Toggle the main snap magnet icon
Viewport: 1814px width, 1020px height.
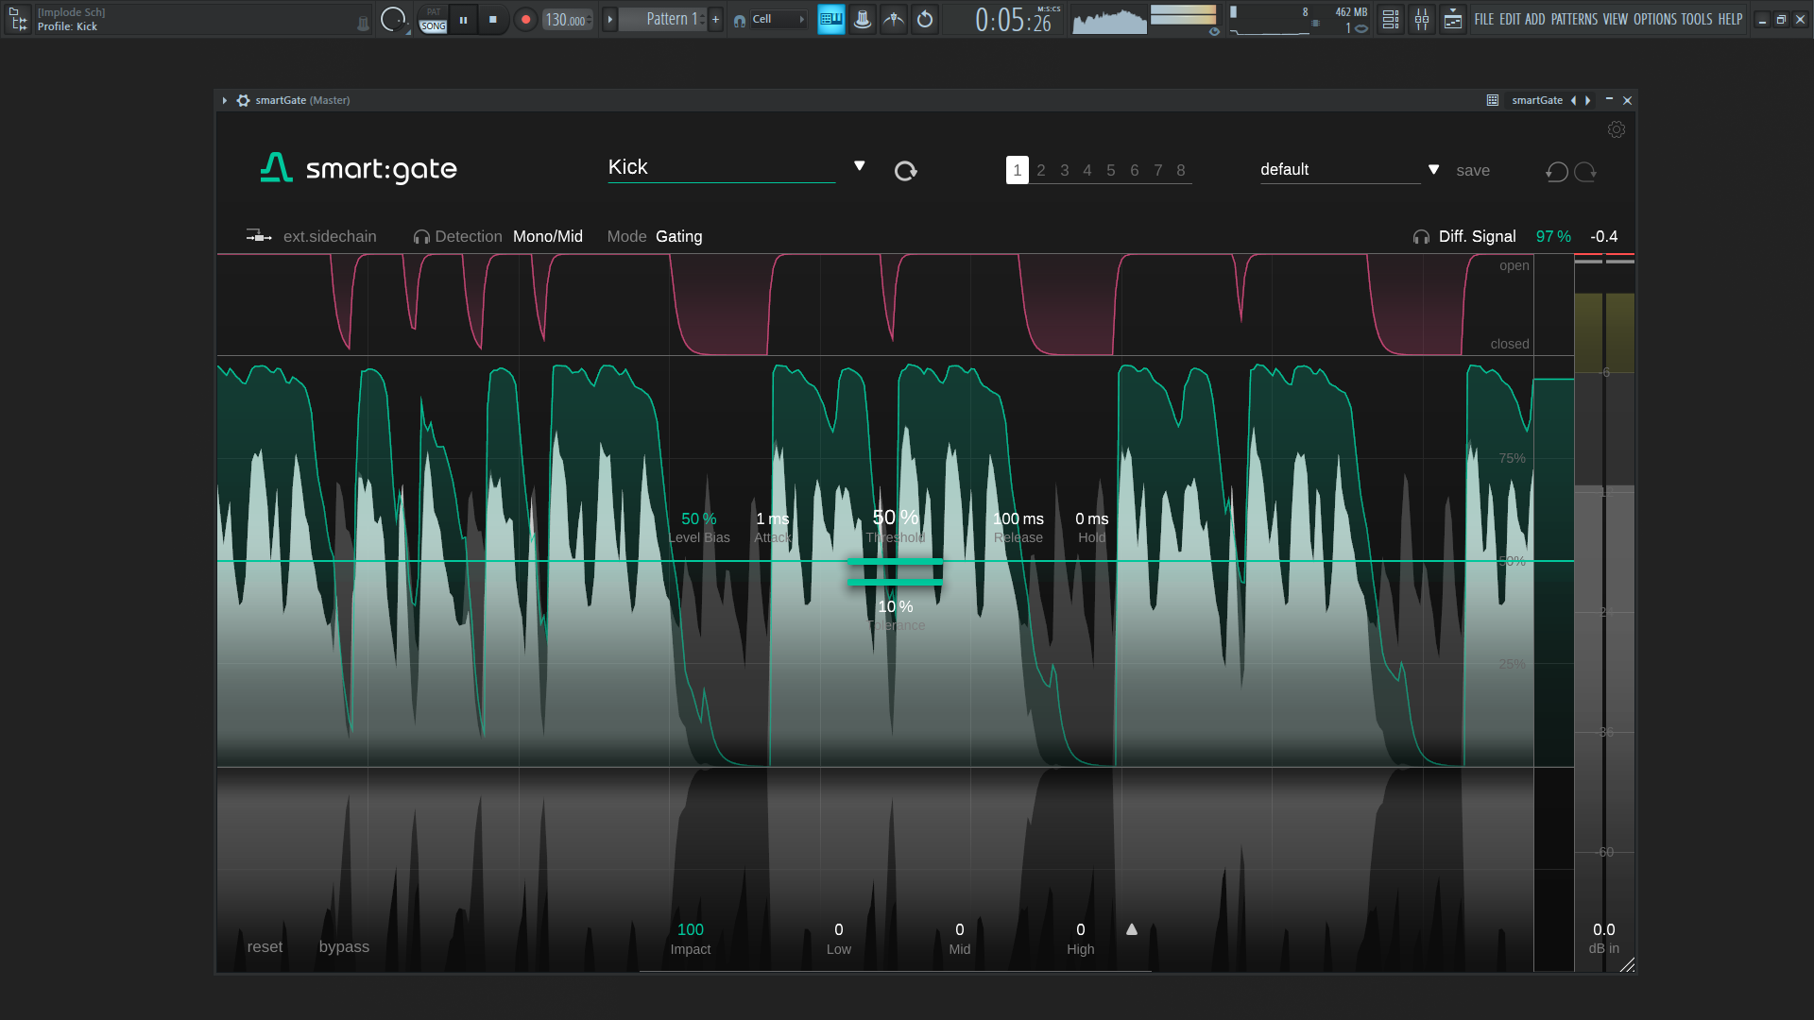point(740,20)
